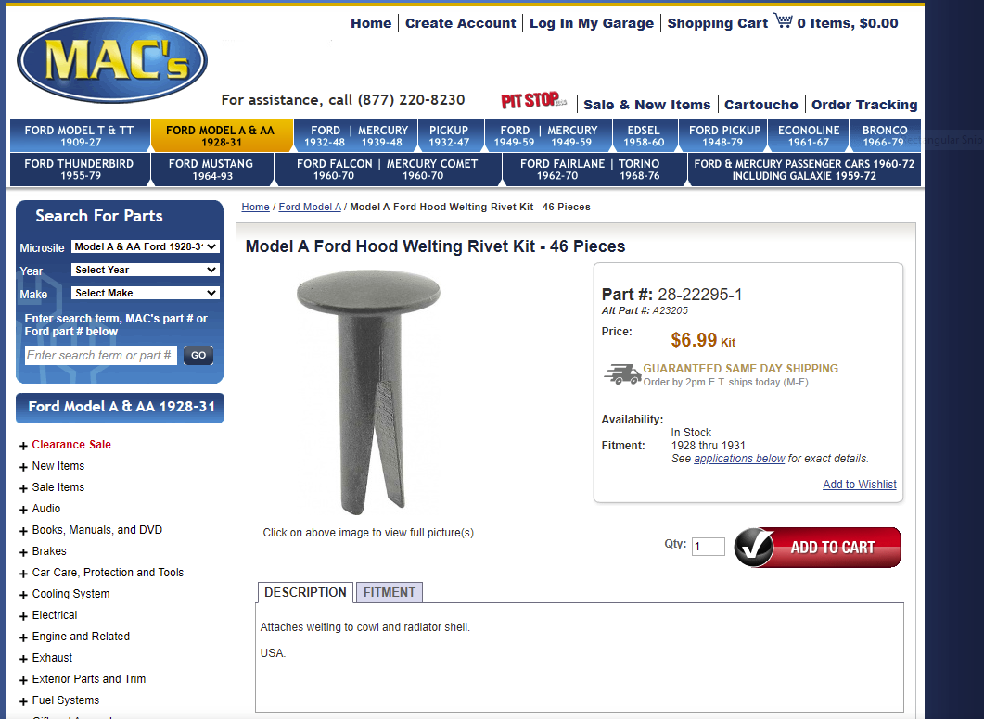Select the Description tab
Image resolution: width=984 pixels, height=719 pixels.
305,592
